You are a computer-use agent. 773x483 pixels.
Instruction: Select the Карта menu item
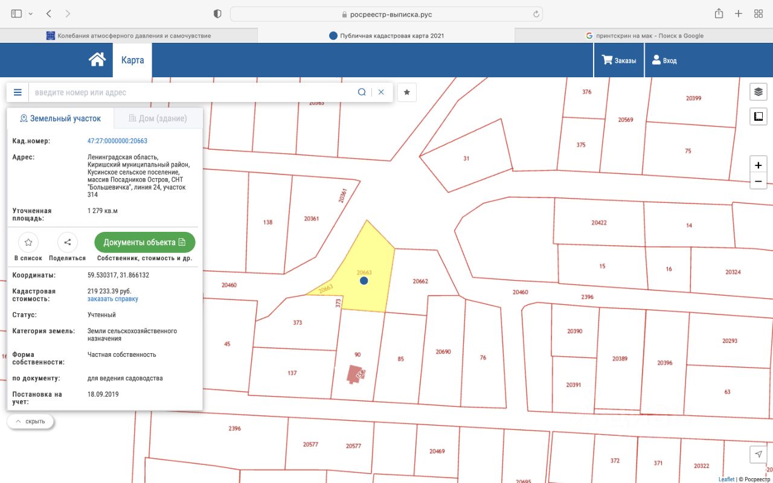pos(132,60)
